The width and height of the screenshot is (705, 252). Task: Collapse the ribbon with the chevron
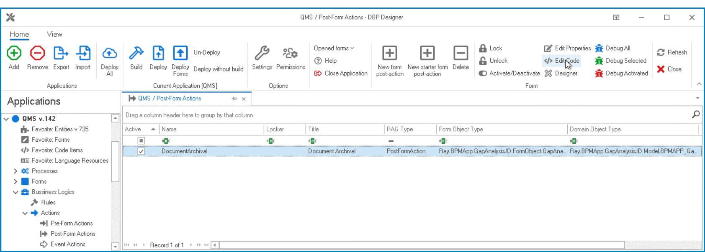[x=699, y=84]
